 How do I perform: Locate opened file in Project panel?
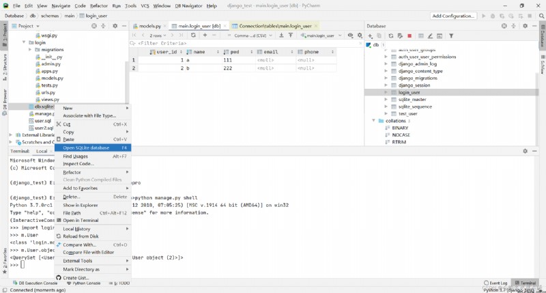click(94, 26)
